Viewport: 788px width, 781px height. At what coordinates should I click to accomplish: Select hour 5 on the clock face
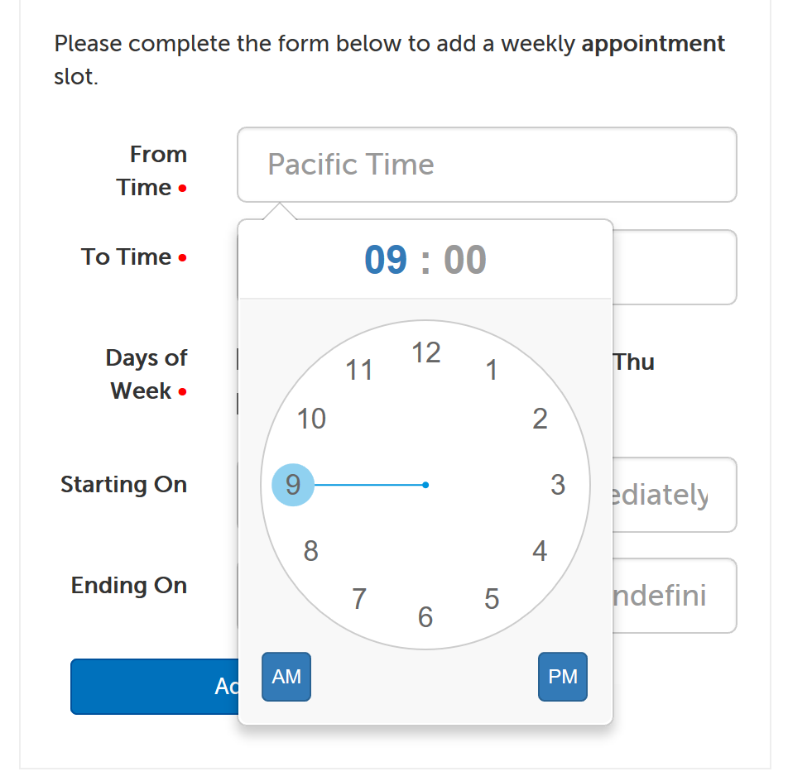pyautogui.click(x=492, y=599)
